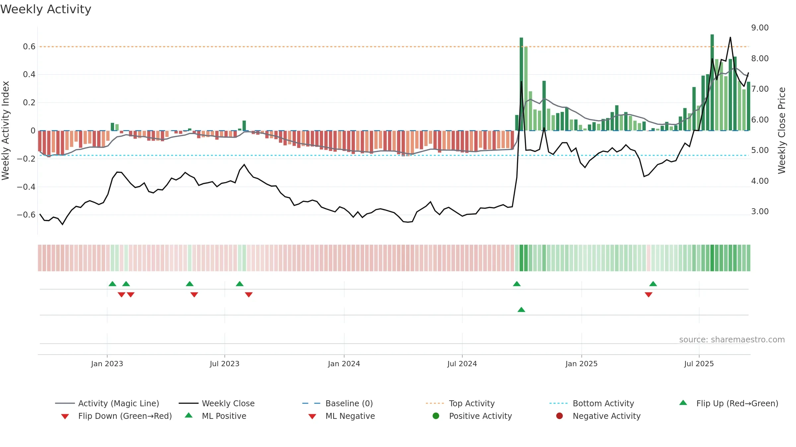Click the green Positive Activity legend dot
796x447 pixels.
pyautogui.click(x=436, y=416)
